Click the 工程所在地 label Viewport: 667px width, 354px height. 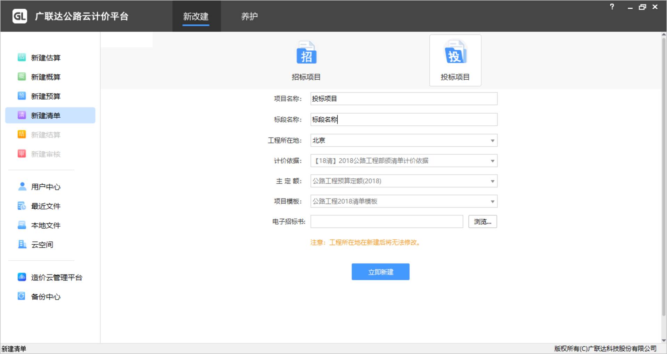pos(285,140)
